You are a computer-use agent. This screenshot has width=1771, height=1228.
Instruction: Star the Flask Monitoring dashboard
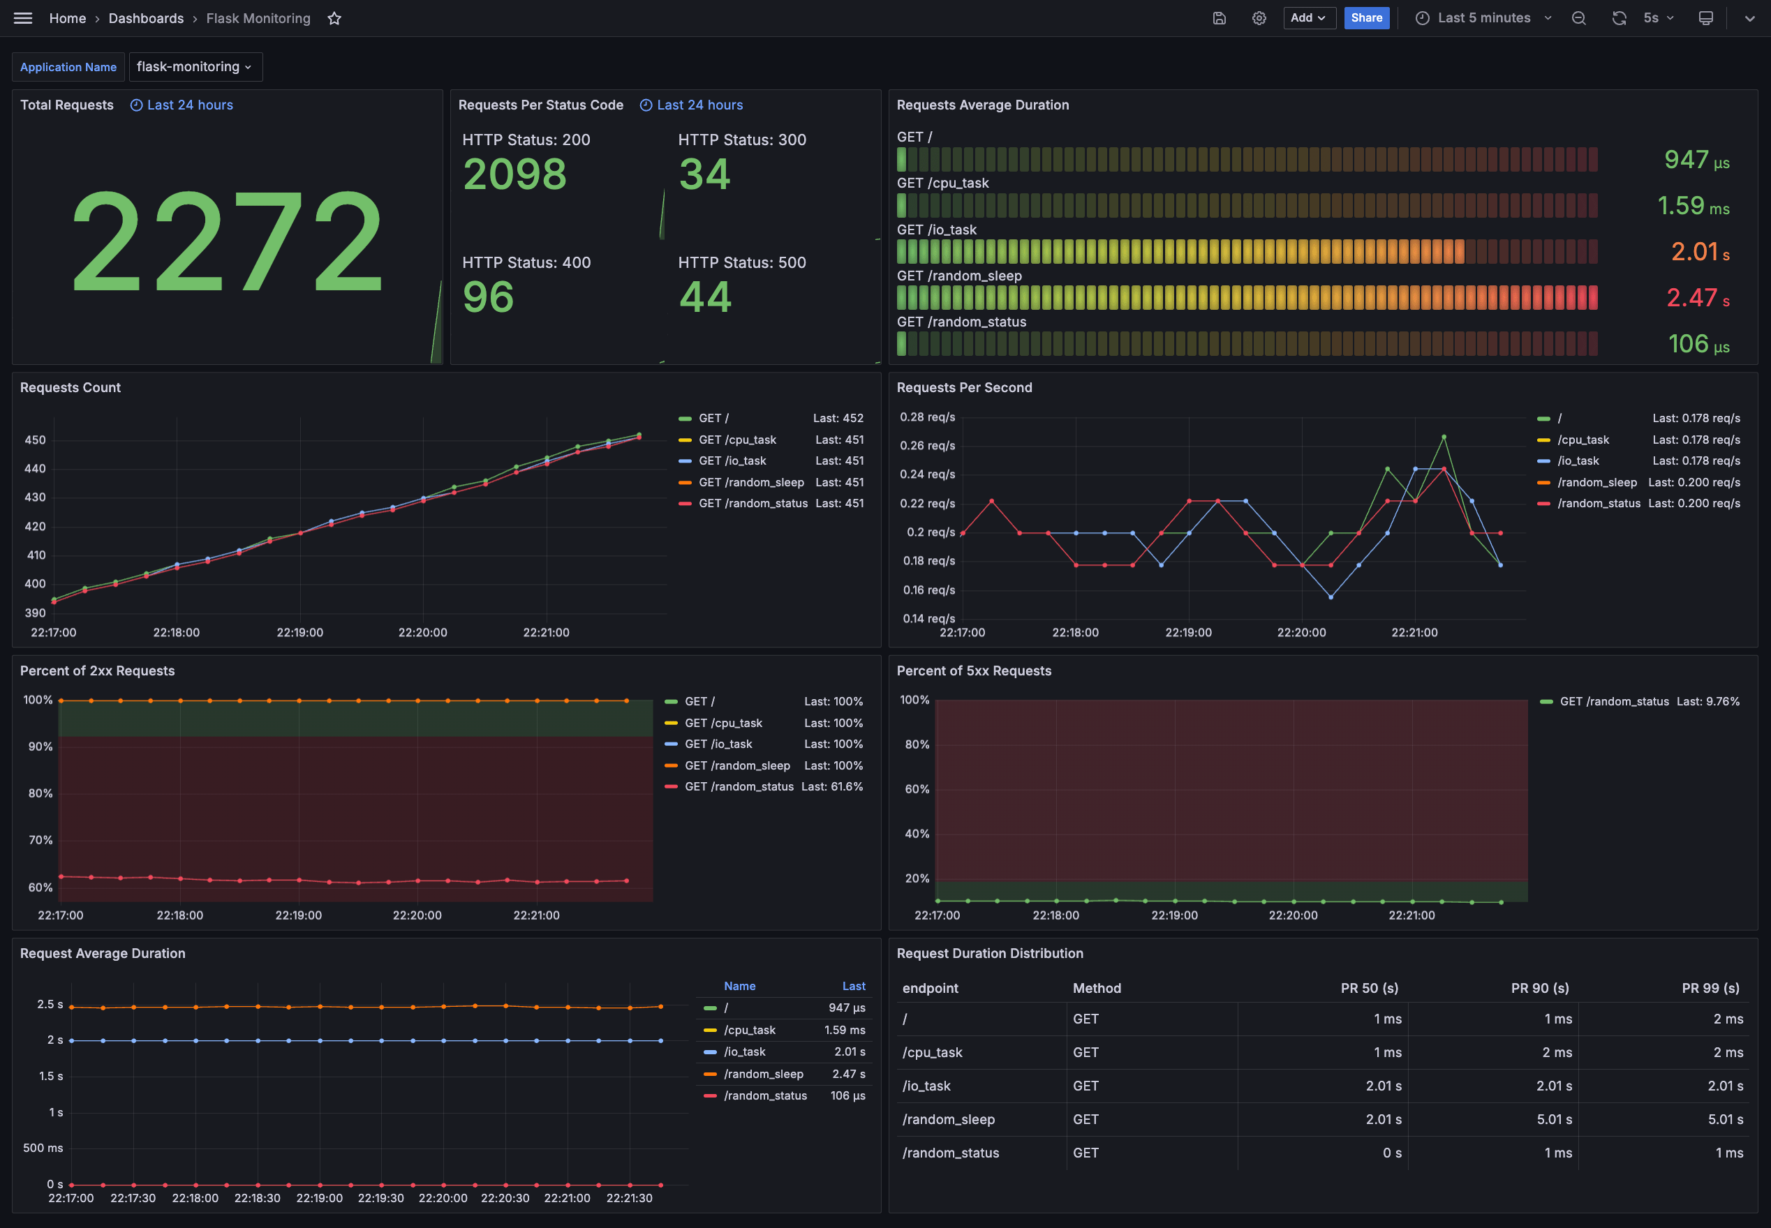pos(334,18)
